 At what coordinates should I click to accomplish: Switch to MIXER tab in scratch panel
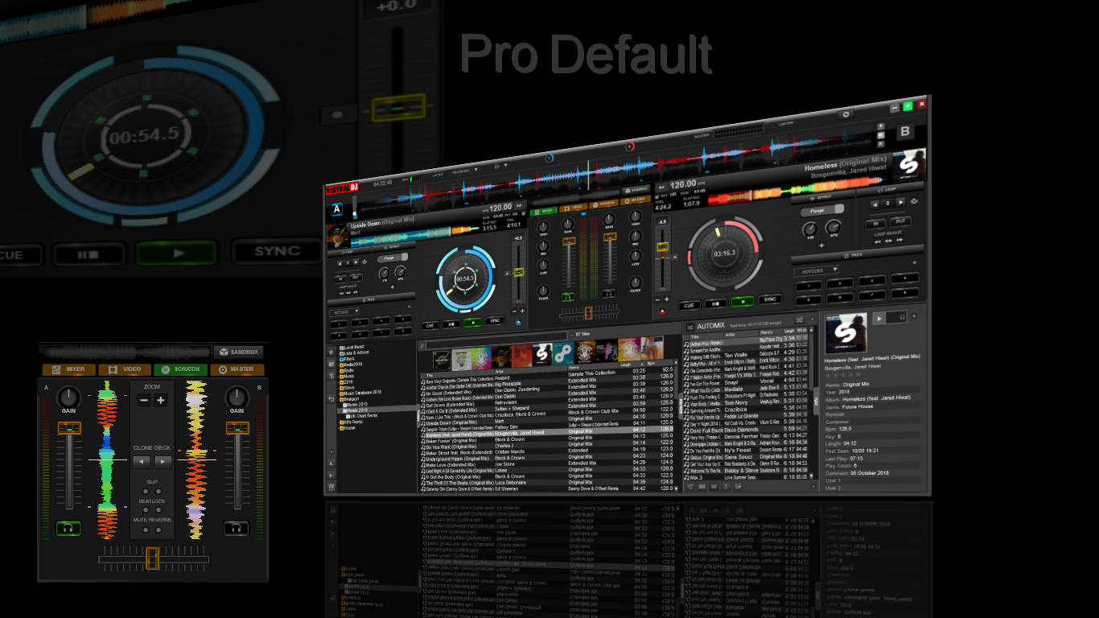point(68,369)
